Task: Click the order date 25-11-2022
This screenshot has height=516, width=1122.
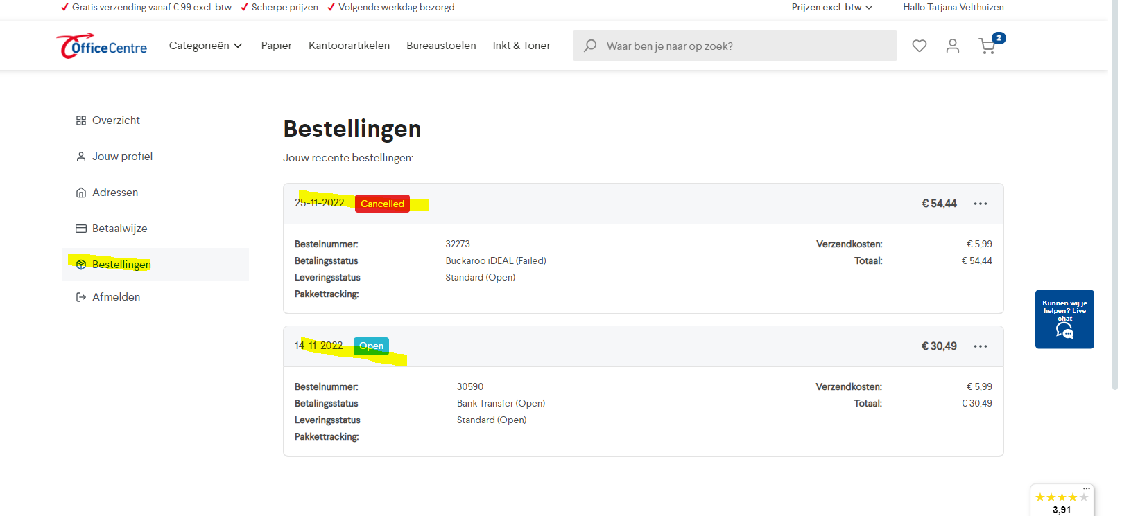Action: click(x=320, y=203)
